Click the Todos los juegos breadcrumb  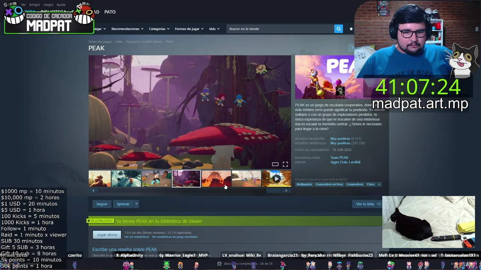click(x=100, y=42)
